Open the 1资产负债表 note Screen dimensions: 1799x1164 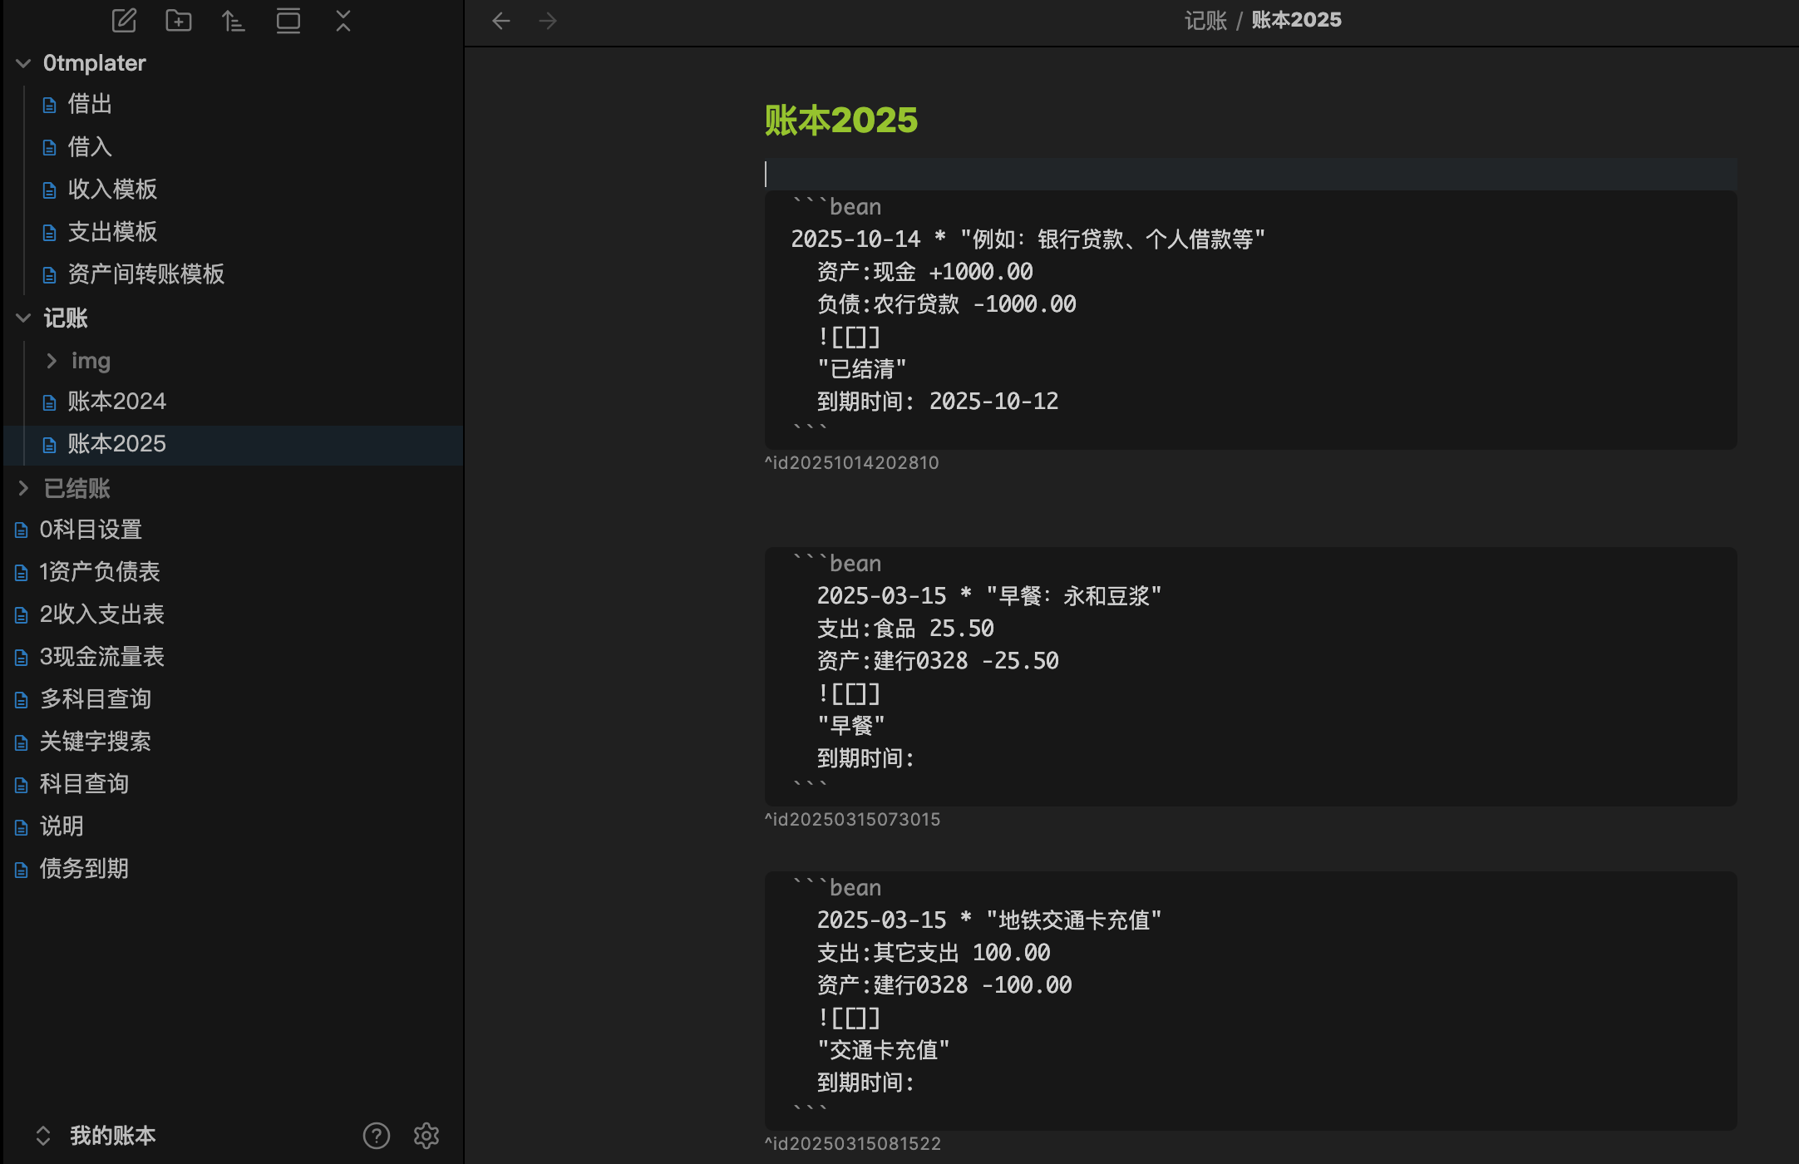[x=99, y=572]
